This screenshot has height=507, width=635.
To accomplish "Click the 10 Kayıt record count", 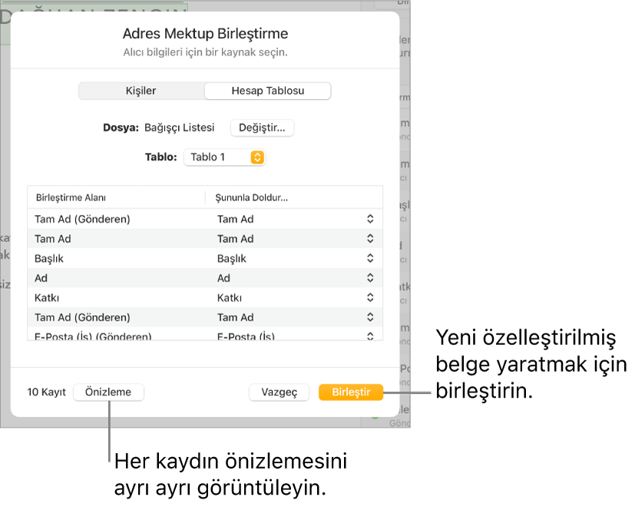I will point(47,393).
